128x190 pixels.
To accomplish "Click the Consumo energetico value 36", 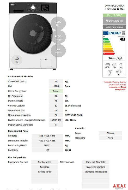I will click(56, 115).
